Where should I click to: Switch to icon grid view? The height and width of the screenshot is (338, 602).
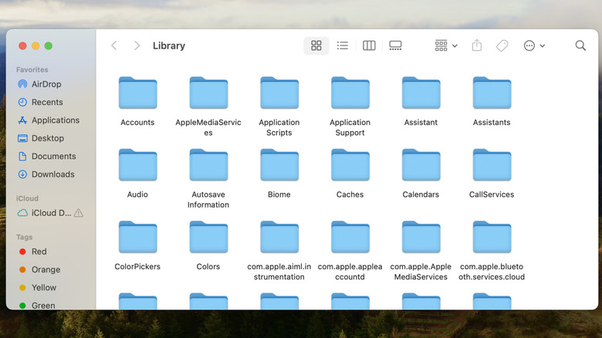point(316,46)
